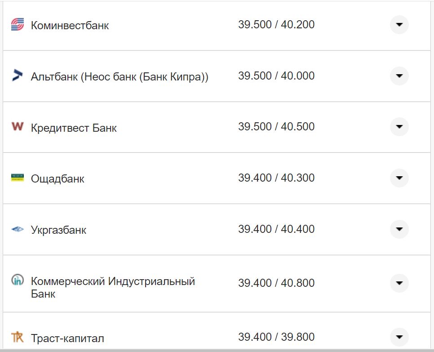Screen dimensions: 434x352
Task: Expand details for Альтбанк (Неос банк)
Action: [399, 76]
